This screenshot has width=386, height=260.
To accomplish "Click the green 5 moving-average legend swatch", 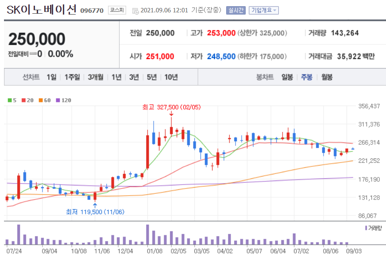I will pos(10,100).
